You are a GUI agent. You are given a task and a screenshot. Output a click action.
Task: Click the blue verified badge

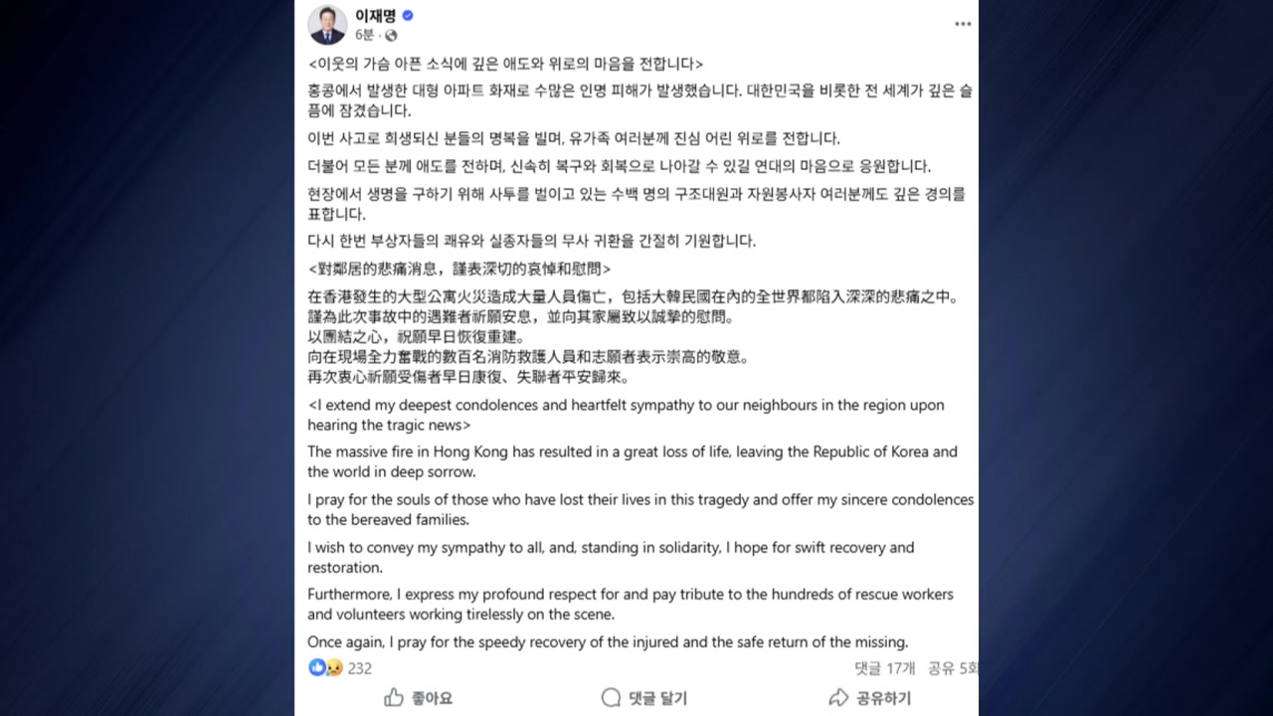pyautogui.click(x=408, y=16)
